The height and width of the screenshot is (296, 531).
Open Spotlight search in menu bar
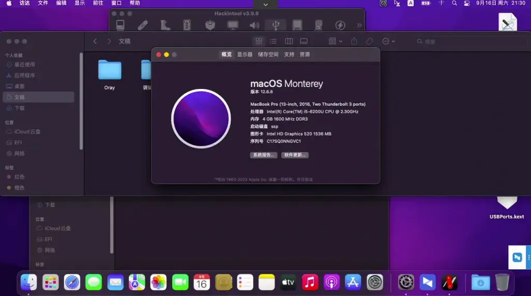(454, 3)
